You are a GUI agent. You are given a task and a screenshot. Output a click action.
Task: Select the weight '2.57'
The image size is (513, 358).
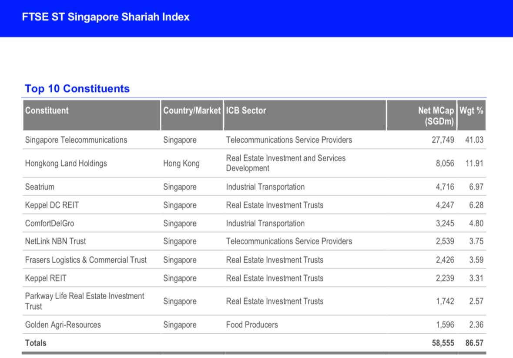pos(476,301)
